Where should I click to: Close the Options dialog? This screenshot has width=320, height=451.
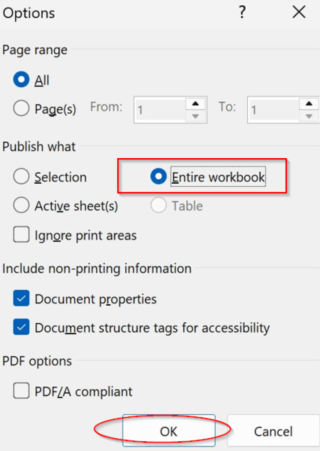coord(298,12)
